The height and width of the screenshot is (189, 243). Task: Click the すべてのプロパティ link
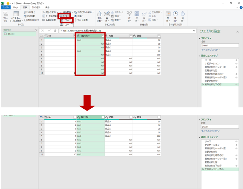click(210, 50)
